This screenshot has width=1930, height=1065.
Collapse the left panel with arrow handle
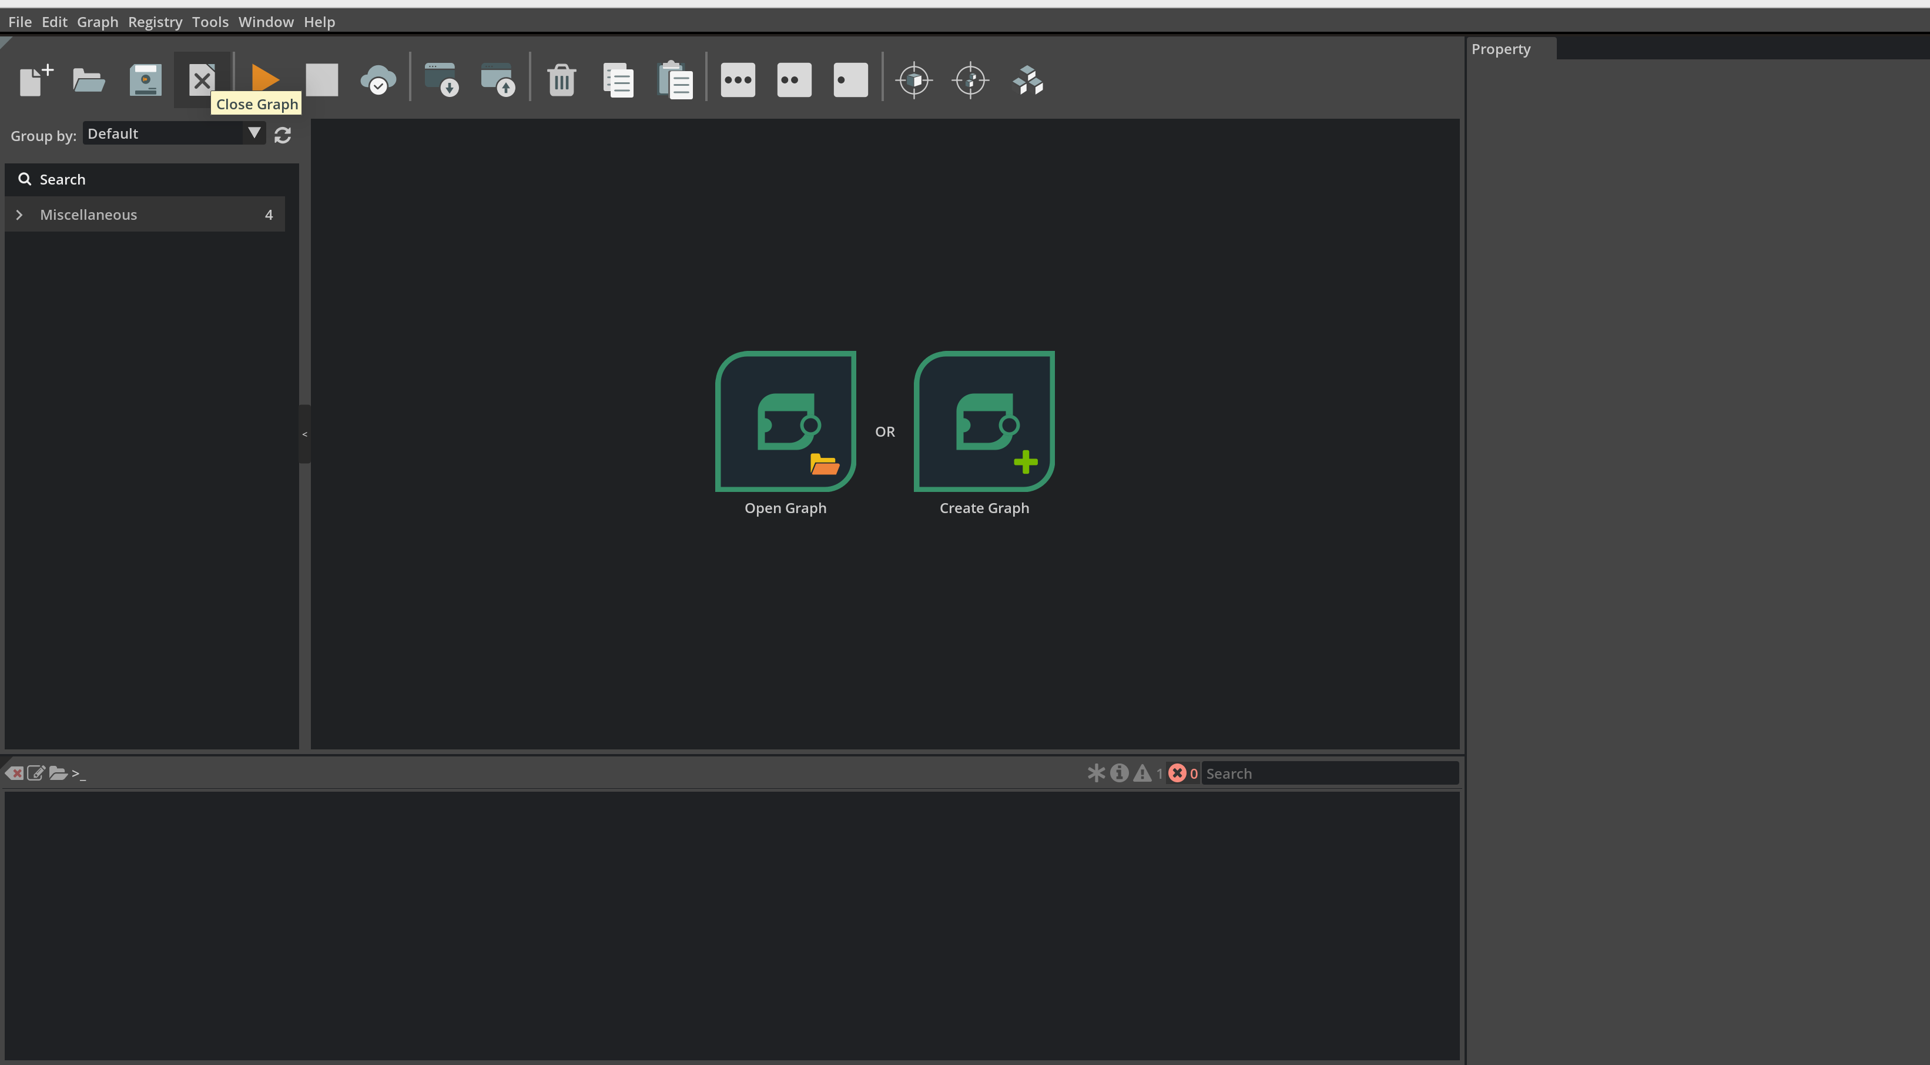304,434
